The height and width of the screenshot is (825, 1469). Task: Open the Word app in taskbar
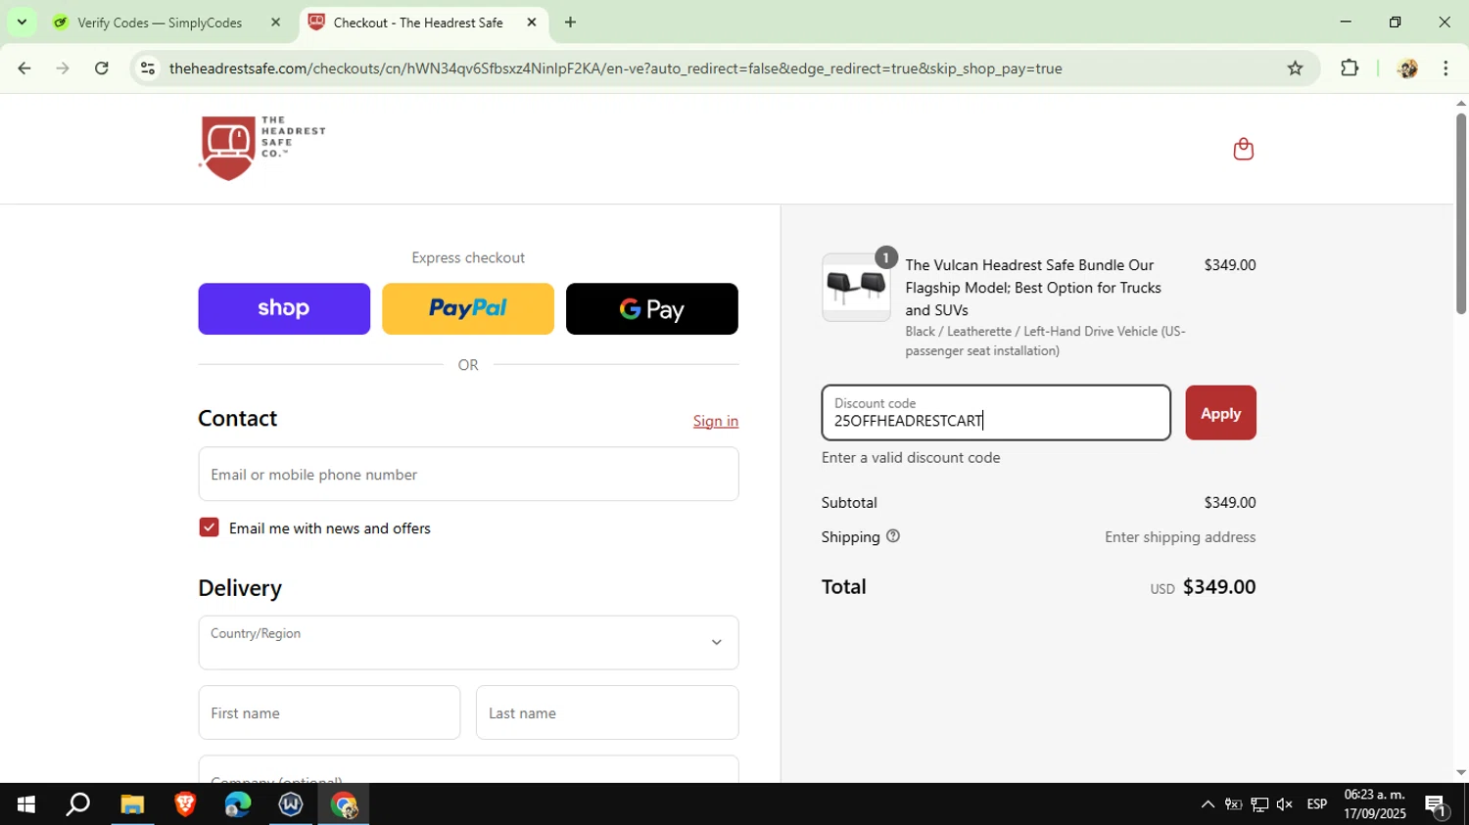(x=291, y=804)
